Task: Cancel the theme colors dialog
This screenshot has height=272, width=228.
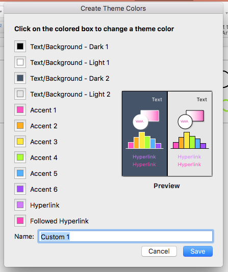Action: coord(159,251)
